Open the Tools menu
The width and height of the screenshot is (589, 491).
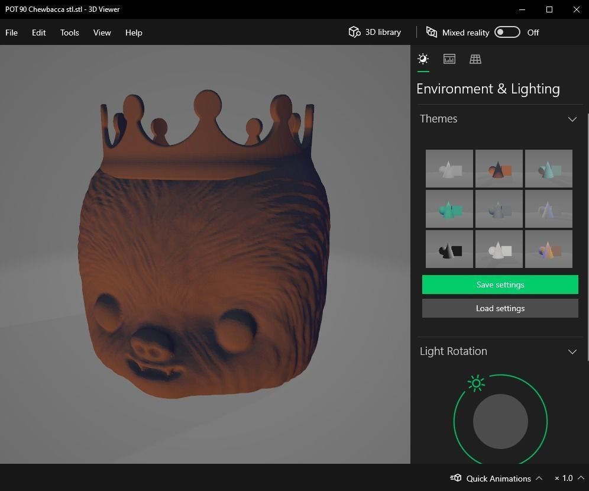[70, 33]
